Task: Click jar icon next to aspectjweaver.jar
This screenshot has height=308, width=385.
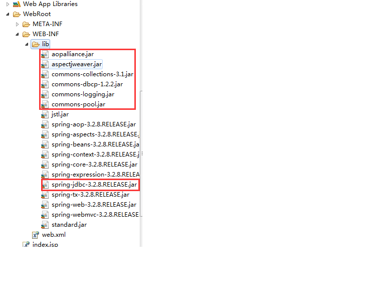Action: tap(45, 64)
